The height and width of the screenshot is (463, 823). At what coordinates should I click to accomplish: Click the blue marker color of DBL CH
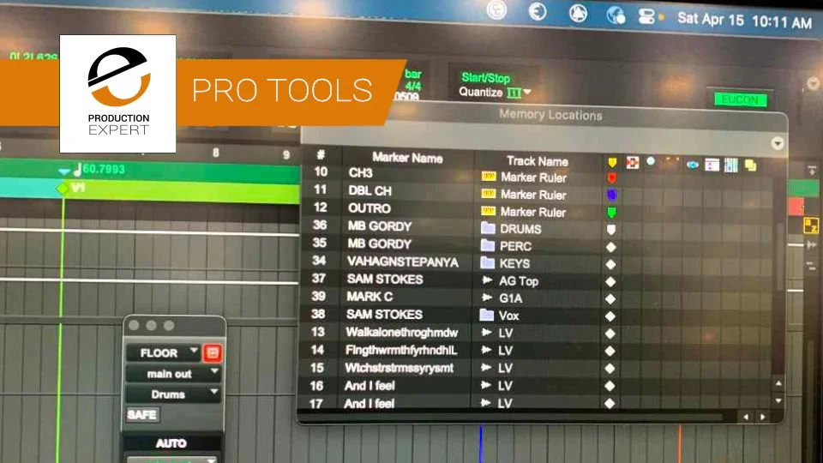611,195
